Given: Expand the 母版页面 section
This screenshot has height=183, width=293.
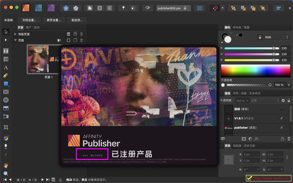Looking at the screenshot, I should pos(15,34).
